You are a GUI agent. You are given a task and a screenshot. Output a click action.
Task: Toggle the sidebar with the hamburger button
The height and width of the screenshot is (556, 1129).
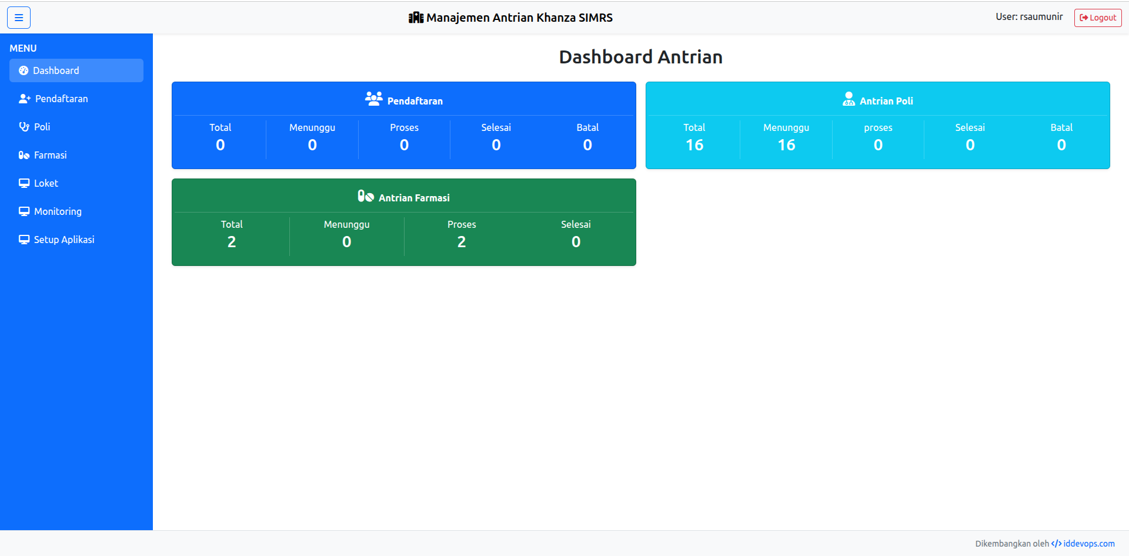[x=19, y=18]
